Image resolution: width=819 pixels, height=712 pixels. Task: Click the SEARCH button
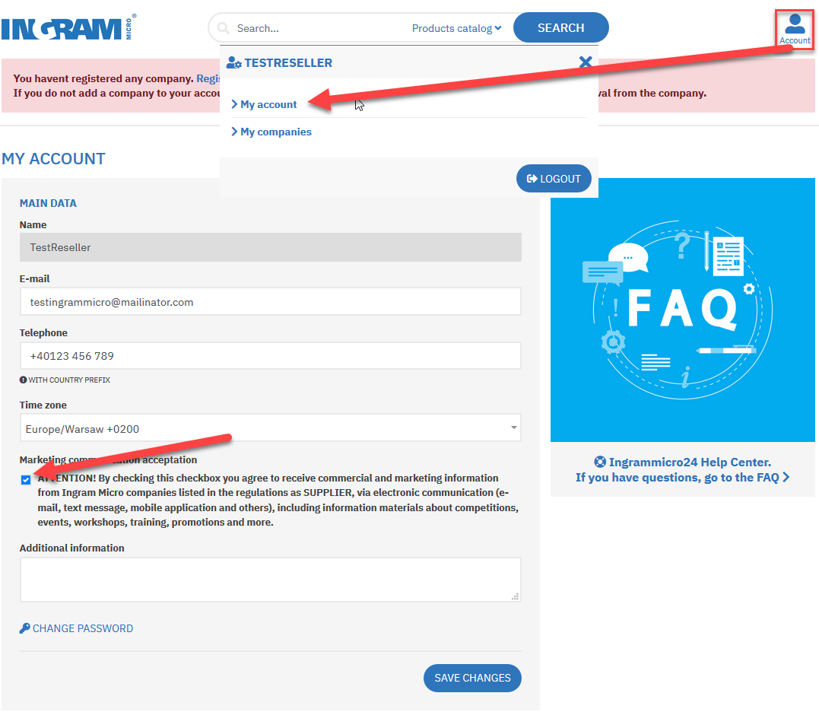pos(561,27)
